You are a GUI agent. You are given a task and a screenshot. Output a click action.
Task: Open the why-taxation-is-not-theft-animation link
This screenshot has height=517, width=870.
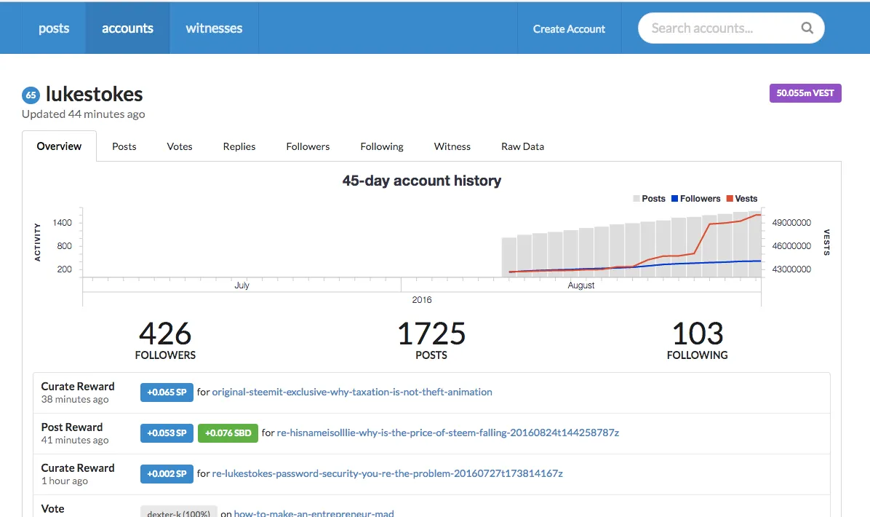352,392
